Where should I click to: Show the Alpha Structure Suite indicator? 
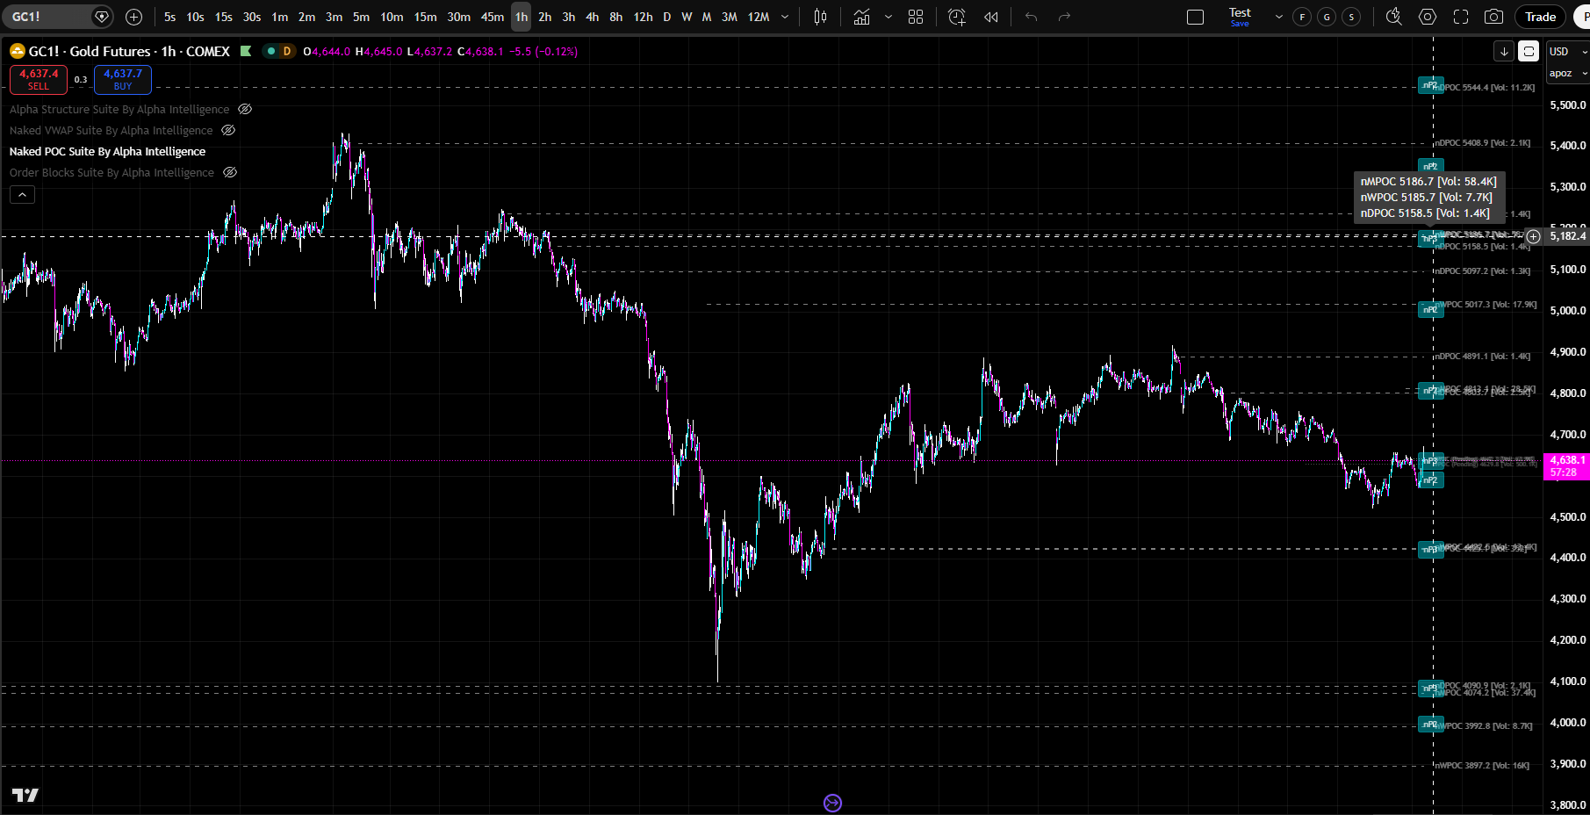click(x=245, y=109)
